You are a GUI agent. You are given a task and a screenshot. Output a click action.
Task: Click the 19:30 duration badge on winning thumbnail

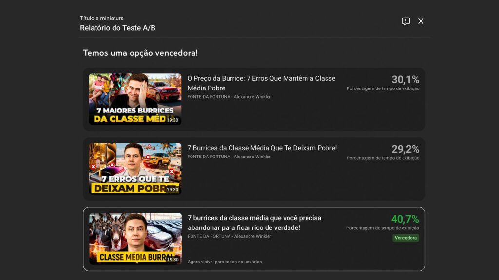[x=173, y=260]
